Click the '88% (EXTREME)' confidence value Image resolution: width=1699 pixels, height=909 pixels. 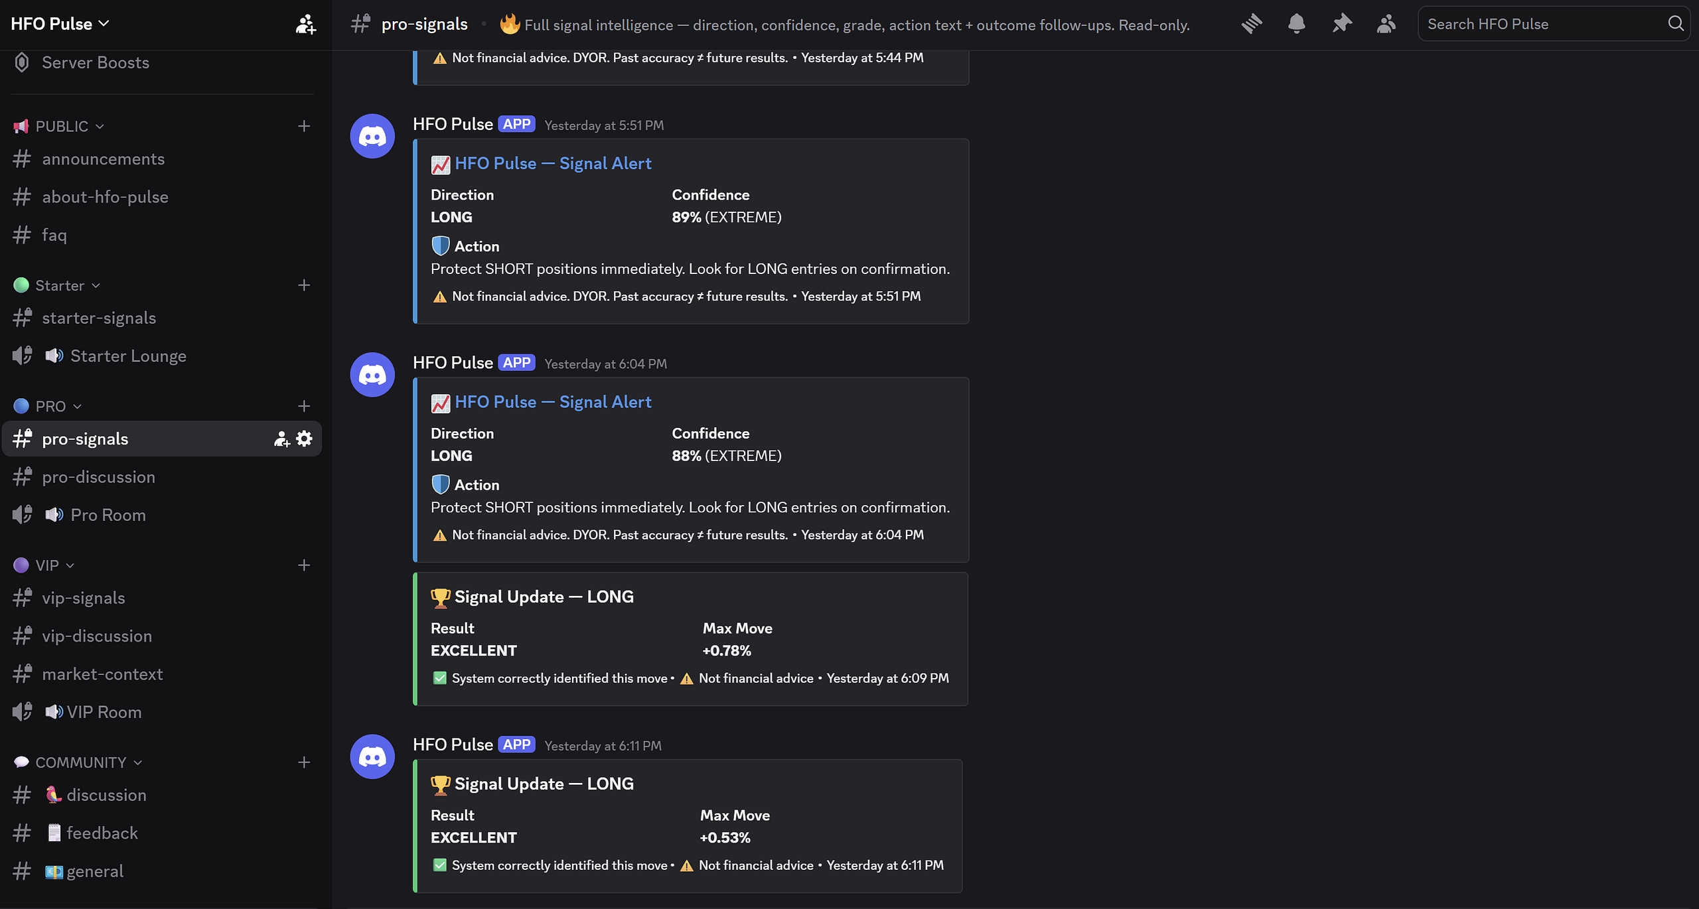(727, 456)
